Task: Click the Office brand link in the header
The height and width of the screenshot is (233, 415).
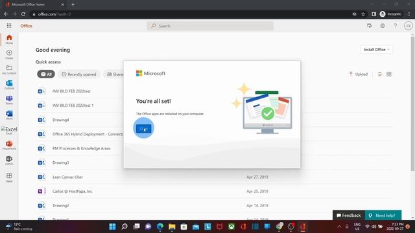Action: coord(26,26)
